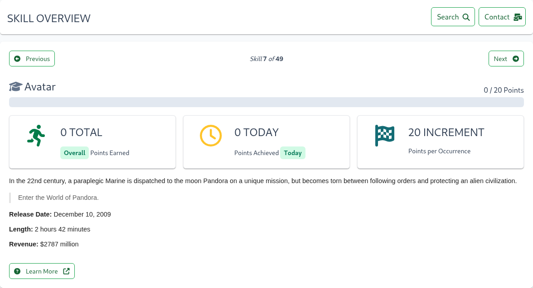Click the yellow clock icon
Image resolution: width=533 pixels, height=288 pixels.
(x=211, y=136)
